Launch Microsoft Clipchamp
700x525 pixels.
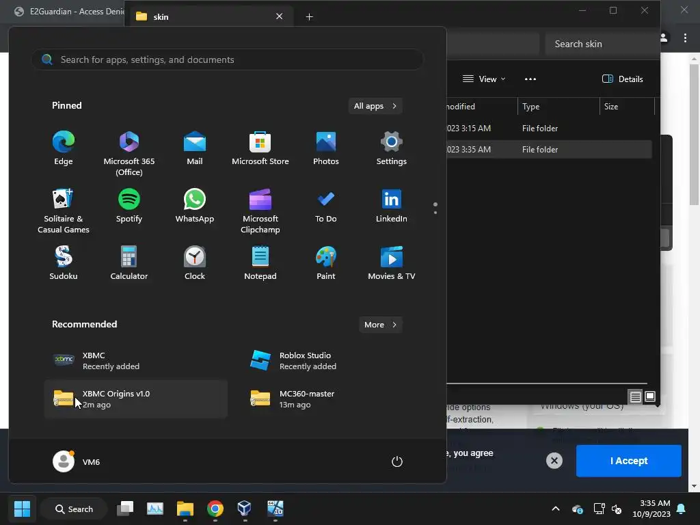click(260, 211)
